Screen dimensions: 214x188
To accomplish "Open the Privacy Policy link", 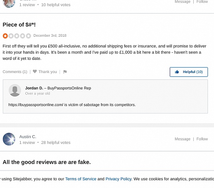I will [118, 179].
